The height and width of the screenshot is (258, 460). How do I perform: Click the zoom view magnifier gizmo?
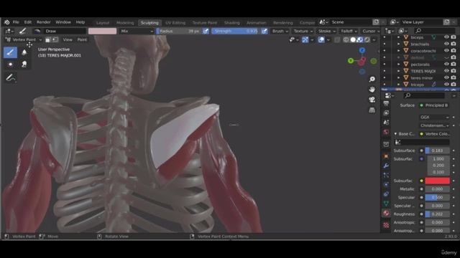pyautogui.click(x=372, y=80)
